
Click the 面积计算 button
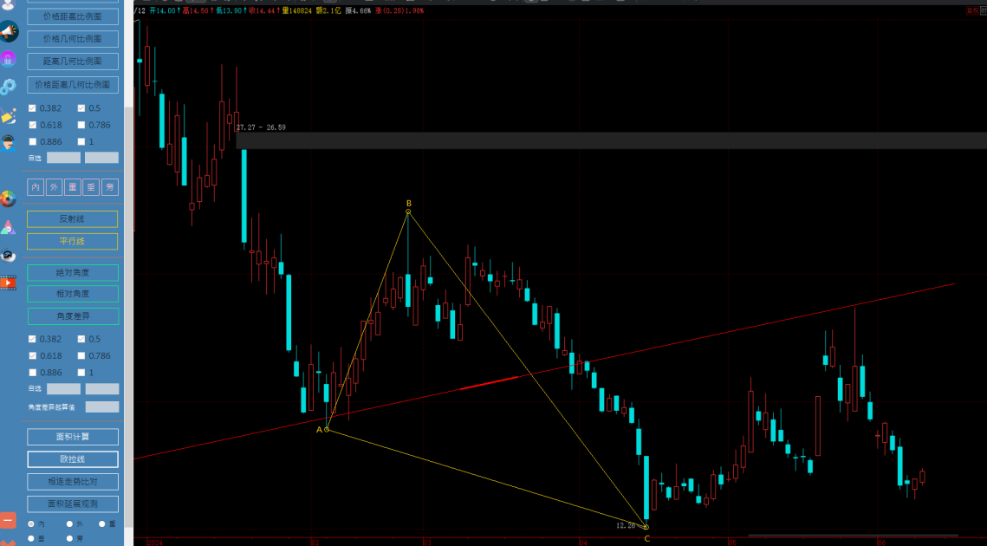(73, 436)
